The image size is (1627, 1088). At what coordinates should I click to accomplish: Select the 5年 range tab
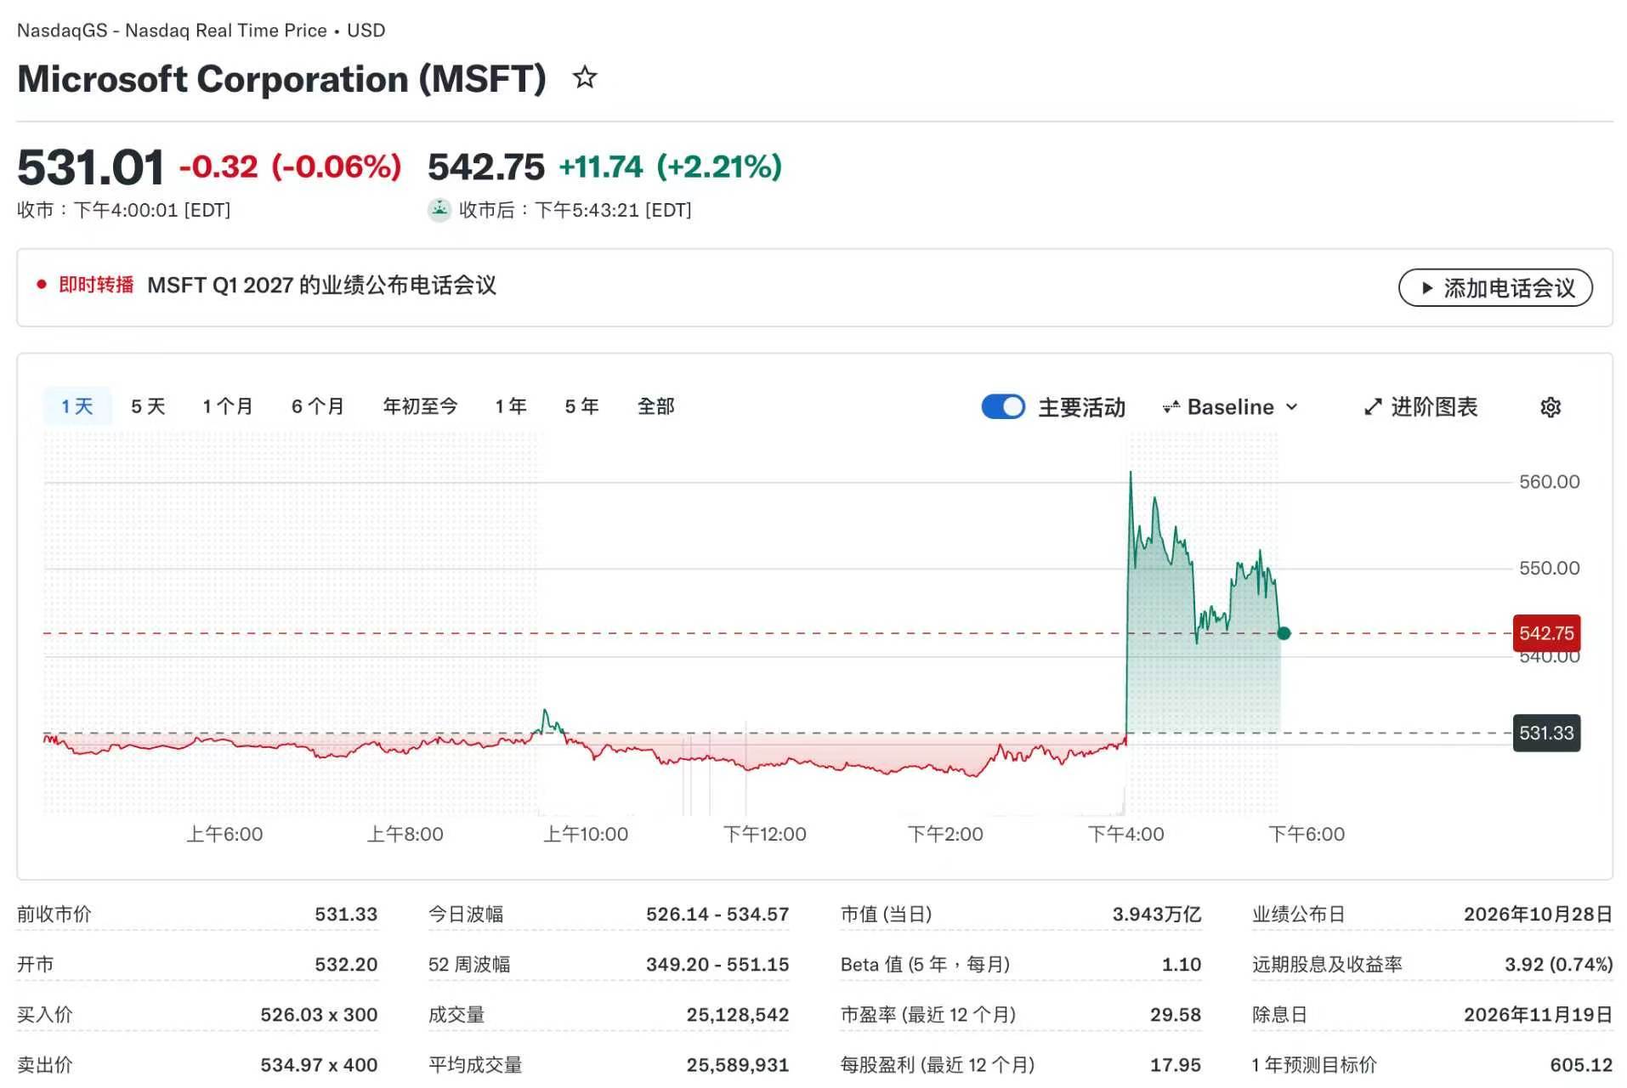pos(582,406)
